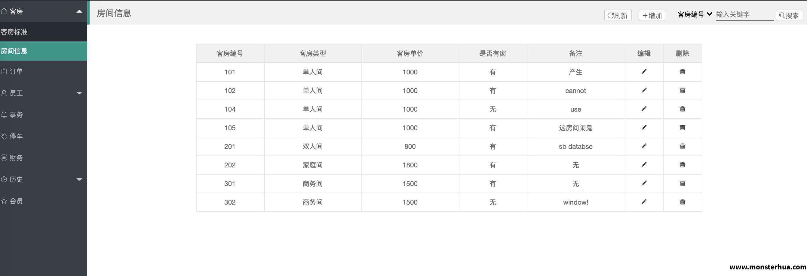Click the 800 price cell

410,147
